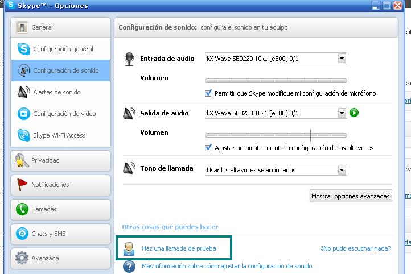This screenshot has width=411, height=274.
Task: Click Haz una llamada de prueba link
Action: coord(178,249)
